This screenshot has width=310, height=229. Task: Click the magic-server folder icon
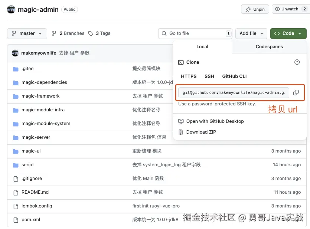16,137
